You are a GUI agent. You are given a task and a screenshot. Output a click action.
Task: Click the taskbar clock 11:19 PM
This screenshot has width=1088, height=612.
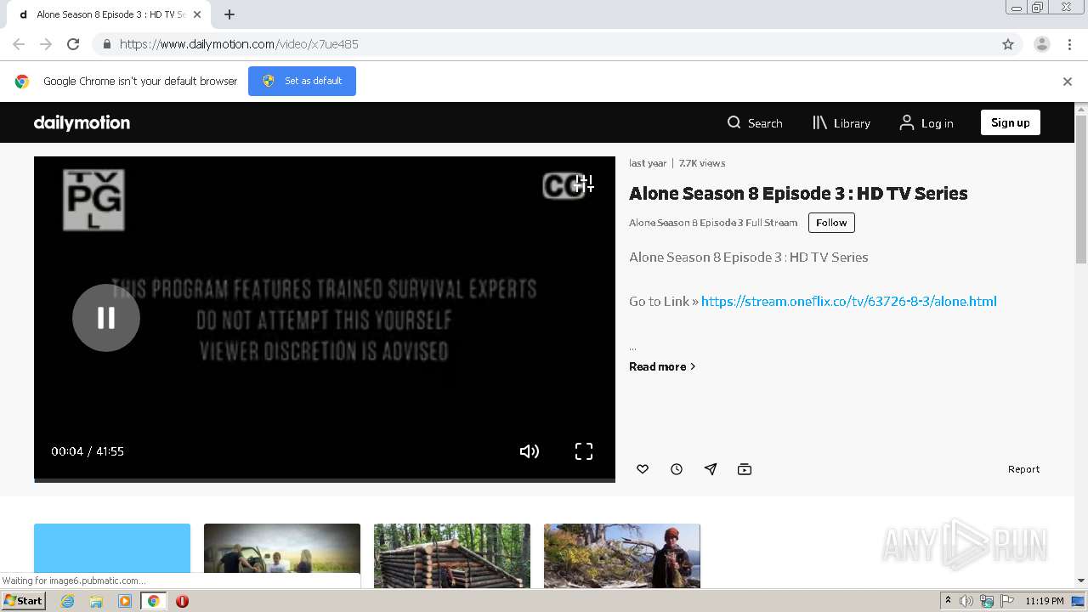pos(1045,601)
